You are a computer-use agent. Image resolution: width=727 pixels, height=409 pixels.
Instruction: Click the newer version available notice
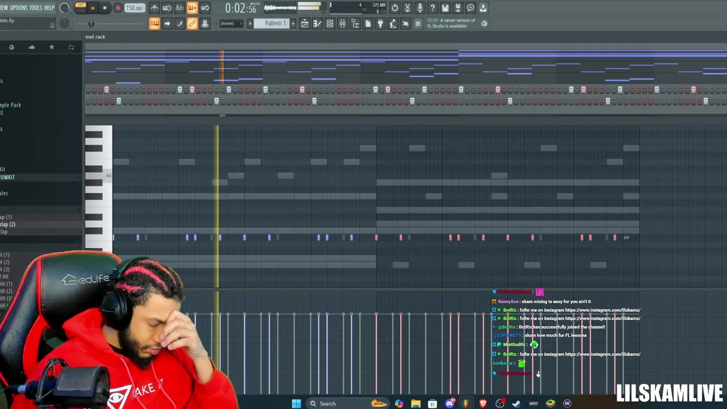[x=451, y=23]
